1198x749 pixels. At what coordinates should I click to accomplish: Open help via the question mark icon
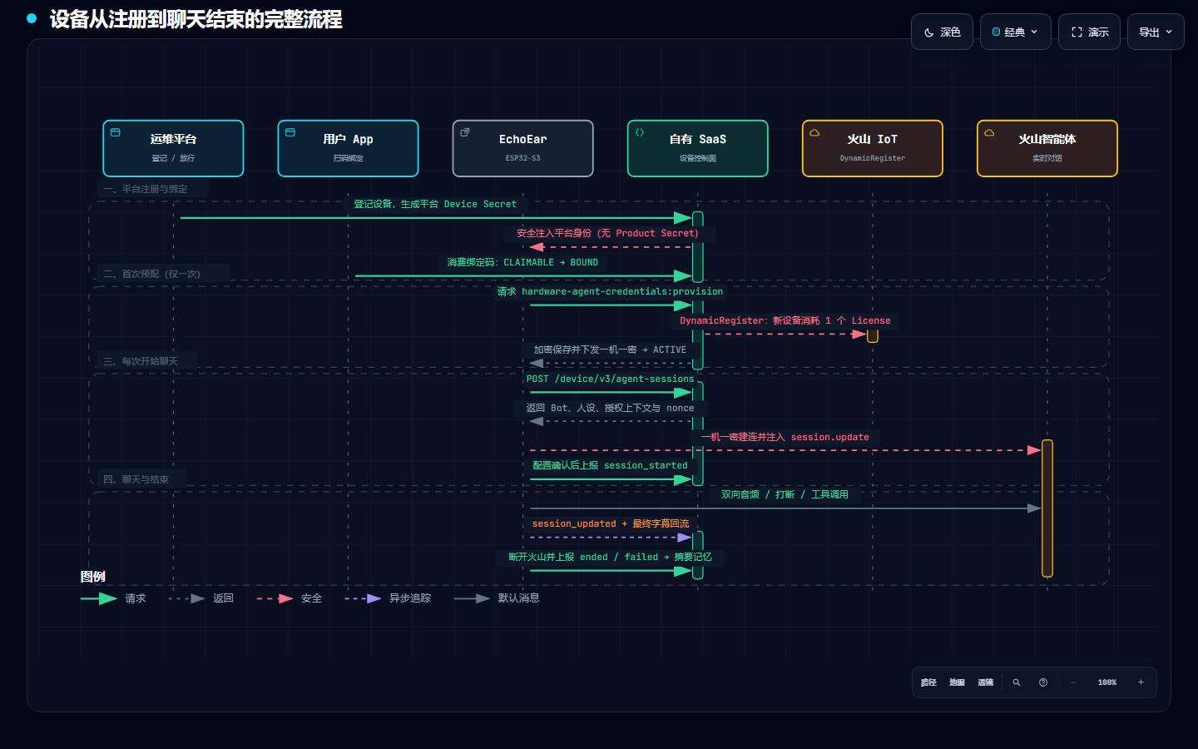click(x=1043, y=682)
